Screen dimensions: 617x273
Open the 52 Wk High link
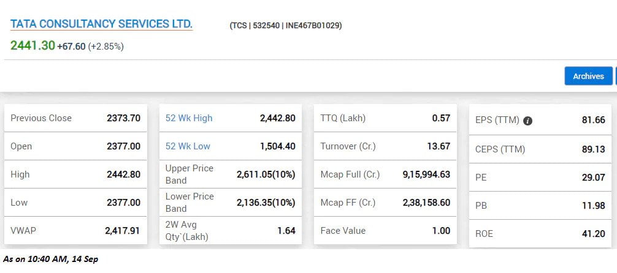pos(189,118)
